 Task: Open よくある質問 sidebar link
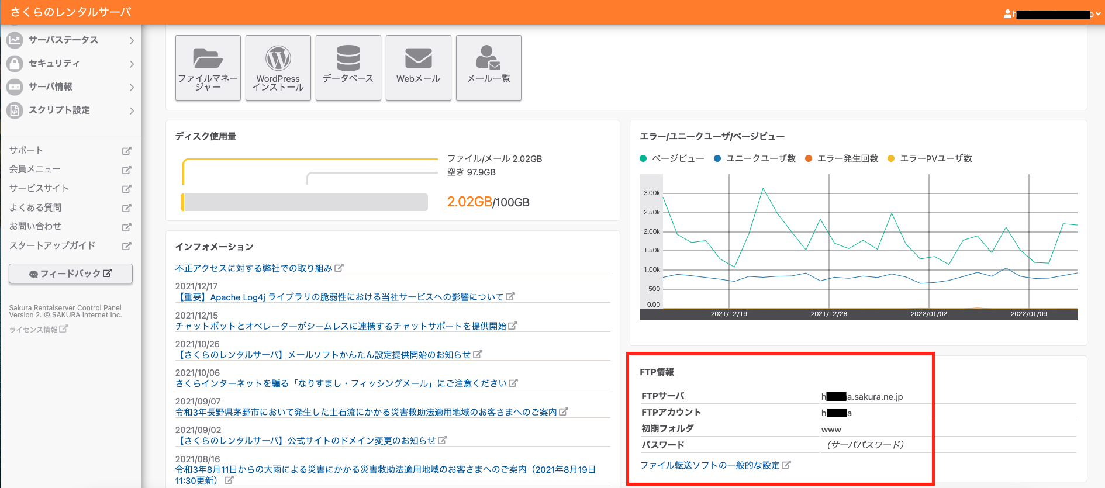(35, 207)
